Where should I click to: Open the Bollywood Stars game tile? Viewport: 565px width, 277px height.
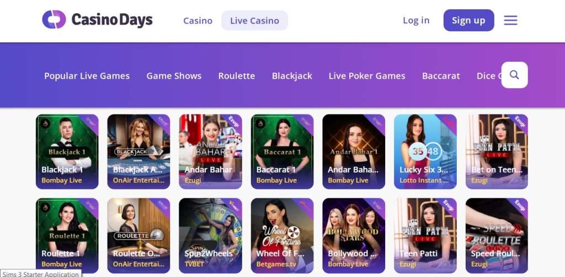pyautogui.click(x=354, y=236)
